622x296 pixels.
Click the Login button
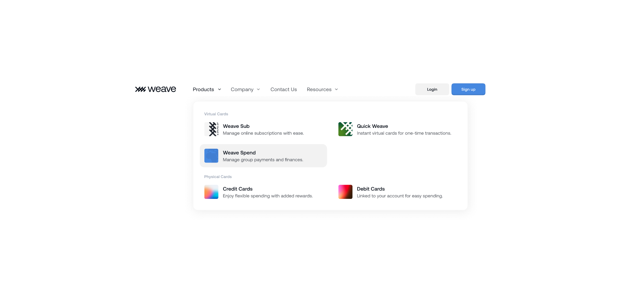click(x=432, y=89)
